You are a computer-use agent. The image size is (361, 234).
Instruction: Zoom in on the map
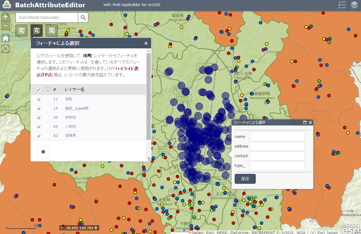[5, 17]
